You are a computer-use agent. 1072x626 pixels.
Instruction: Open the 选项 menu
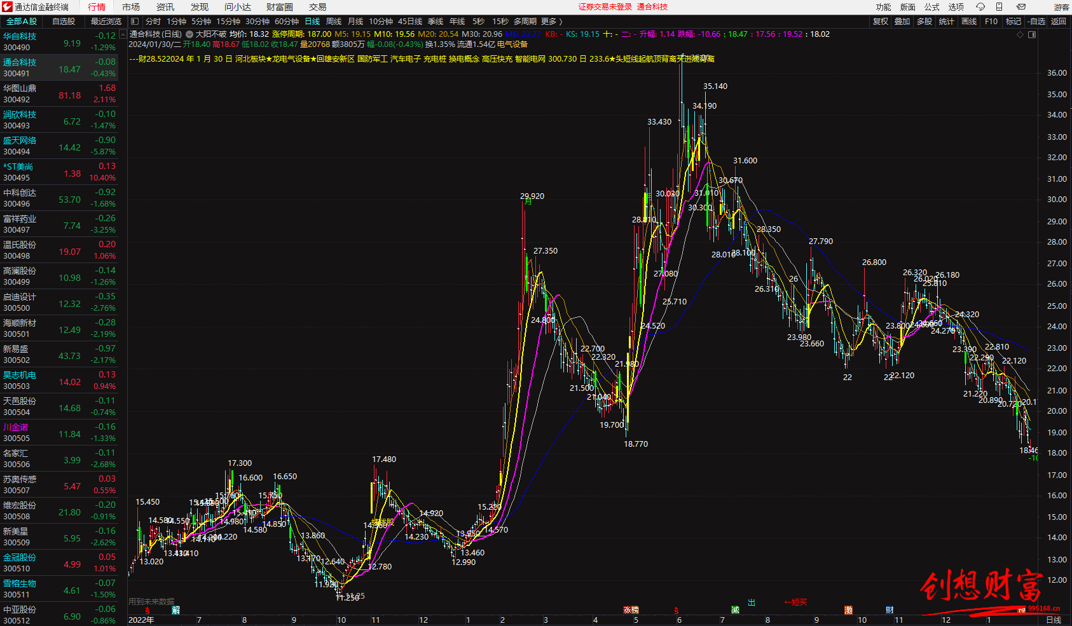956,7
